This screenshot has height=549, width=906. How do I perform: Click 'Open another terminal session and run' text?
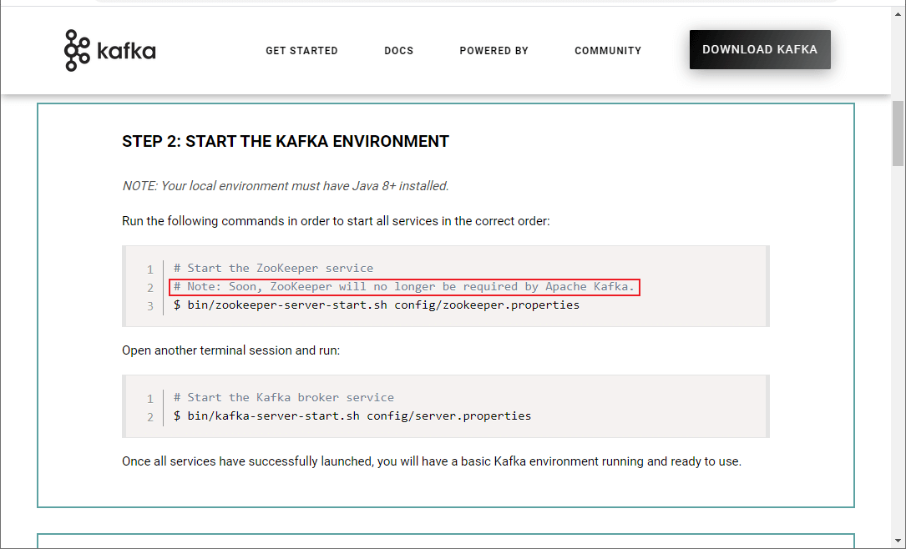tap(231, 350)
